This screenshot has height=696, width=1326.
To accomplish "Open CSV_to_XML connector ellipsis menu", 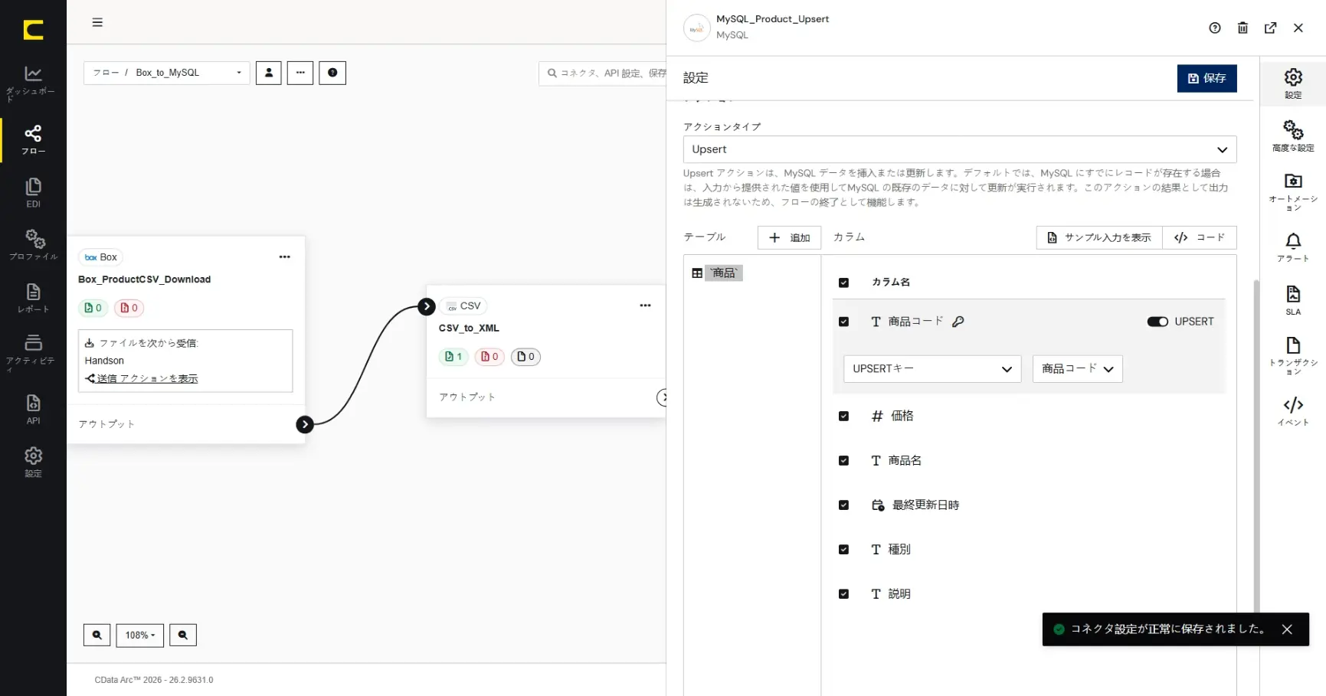I will click(646, 306).
